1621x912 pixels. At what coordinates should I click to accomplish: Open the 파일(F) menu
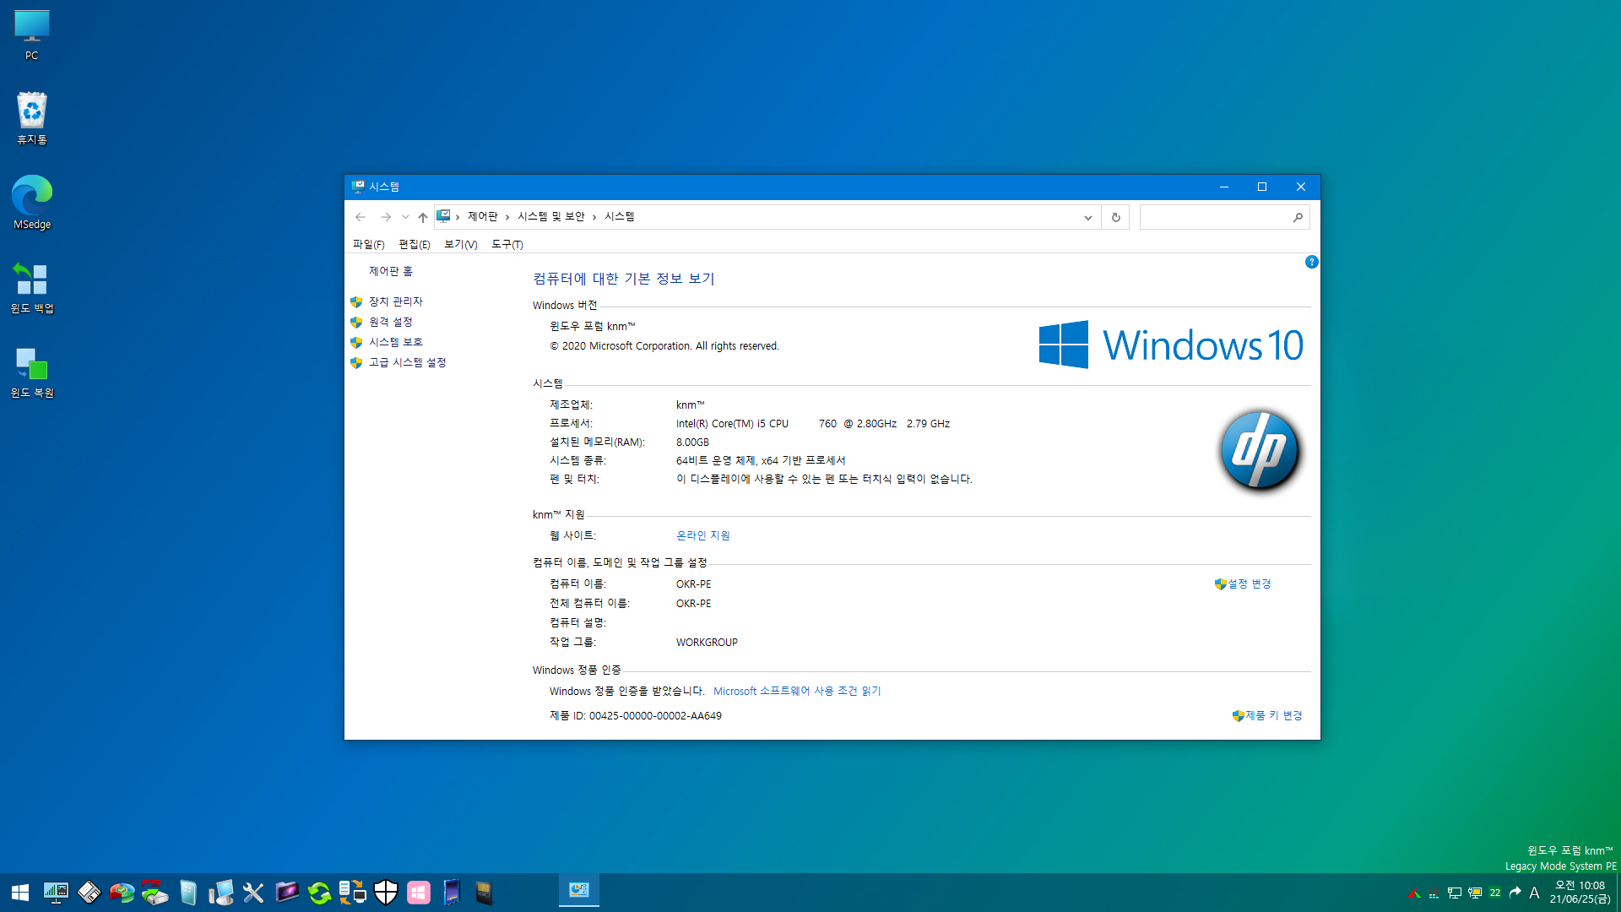[x=368, y=244]
